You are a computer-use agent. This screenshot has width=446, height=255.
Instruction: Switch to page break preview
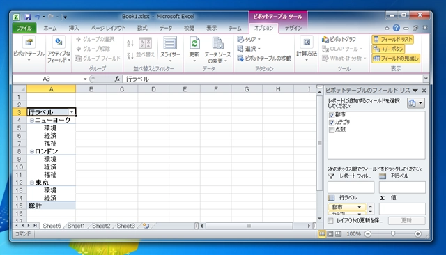[x=338, y=233]
